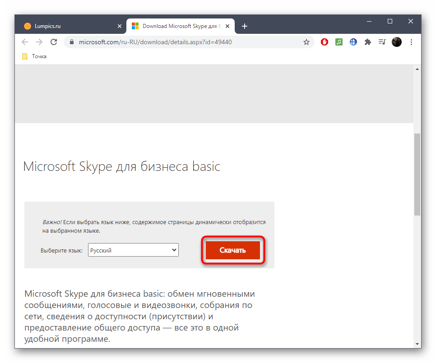
Task: Click the user profile avatar
Action: [x=397, y=42]
